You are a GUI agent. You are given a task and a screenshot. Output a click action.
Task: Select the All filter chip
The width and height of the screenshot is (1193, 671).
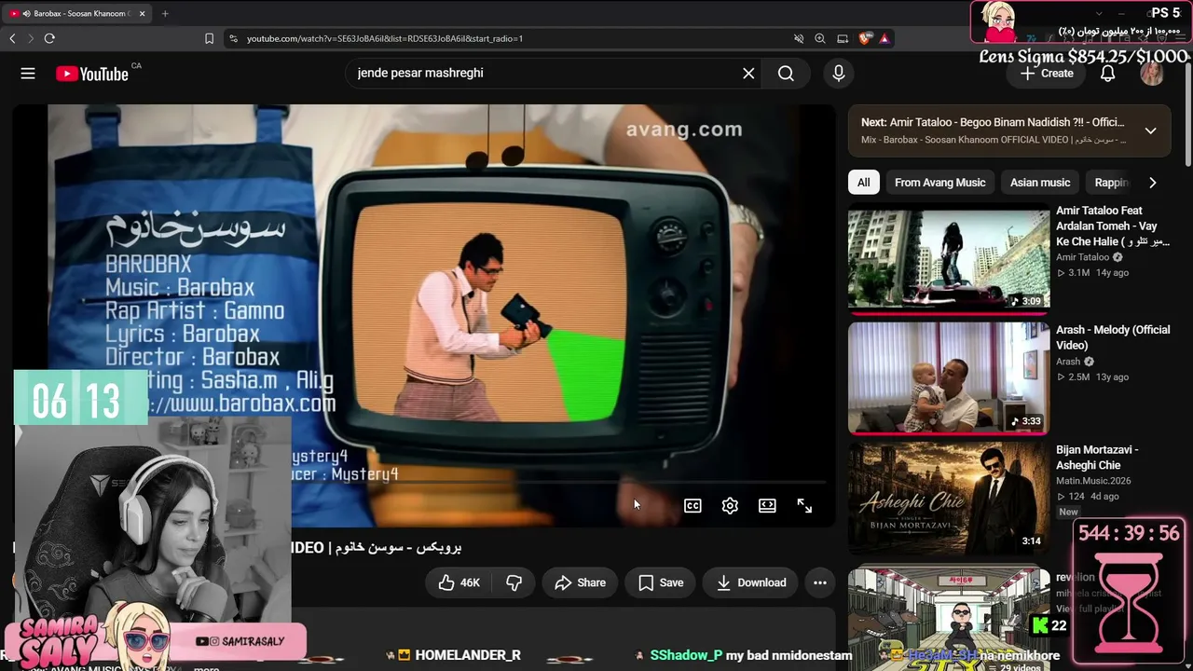(x=864, y=183)
